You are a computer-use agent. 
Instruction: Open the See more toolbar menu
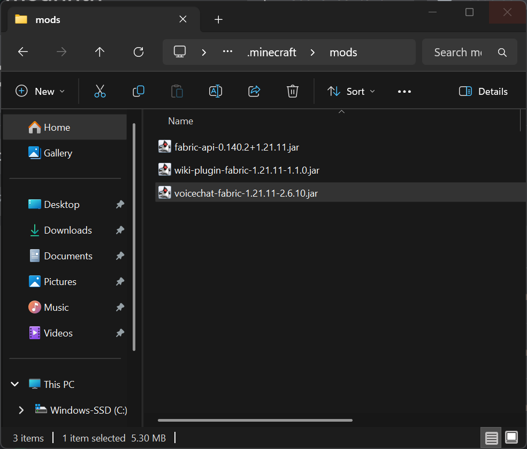click(404, 91)
